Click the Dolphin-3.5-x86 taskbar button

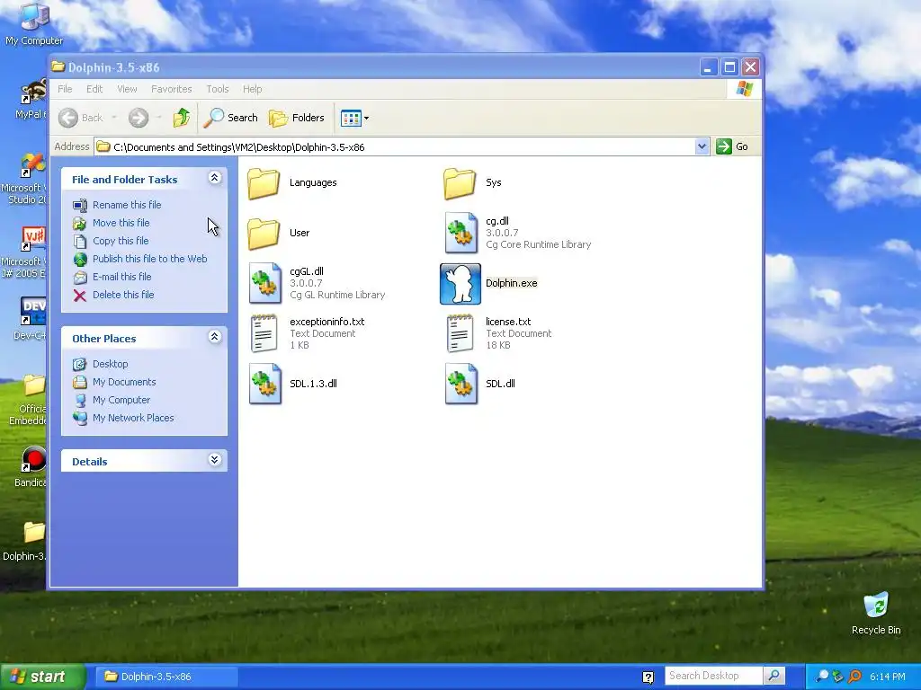point(165,677)
